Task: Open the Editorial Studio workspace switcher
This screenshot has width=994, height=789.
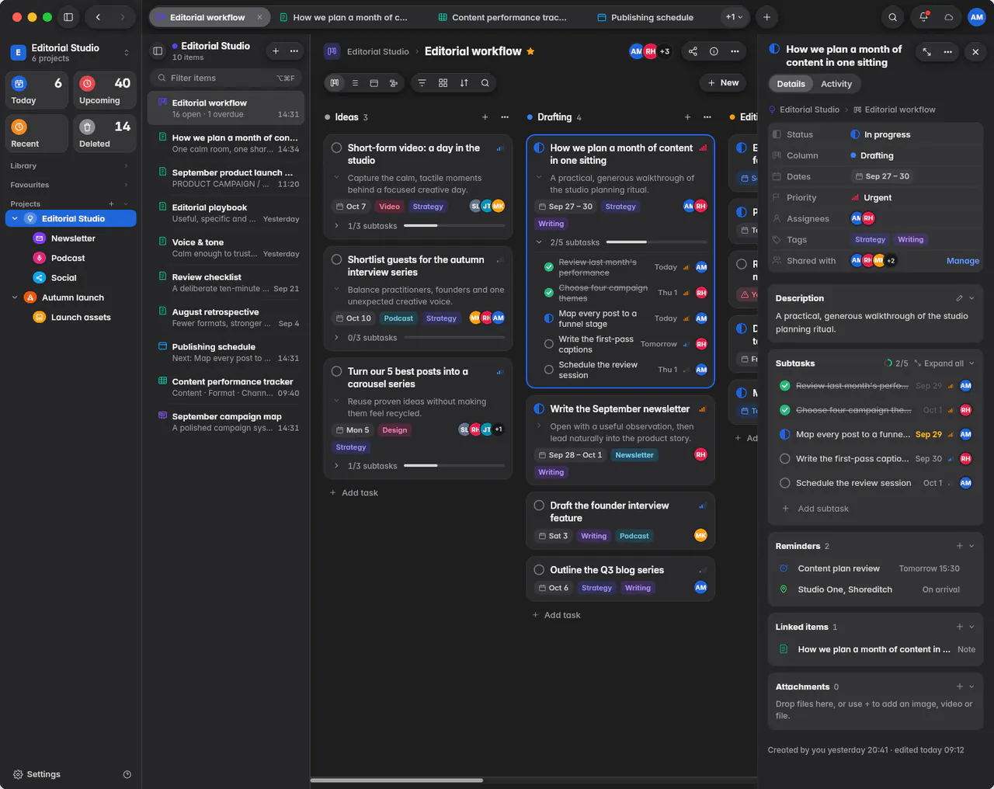Action: (70, 52)
